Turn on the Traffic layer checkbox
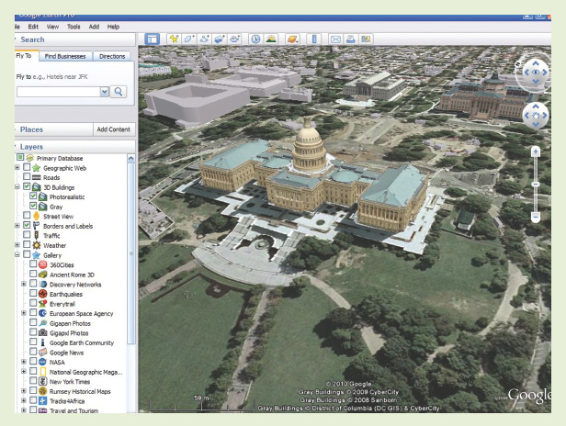566x426 pixels. [x=27, y=235]
